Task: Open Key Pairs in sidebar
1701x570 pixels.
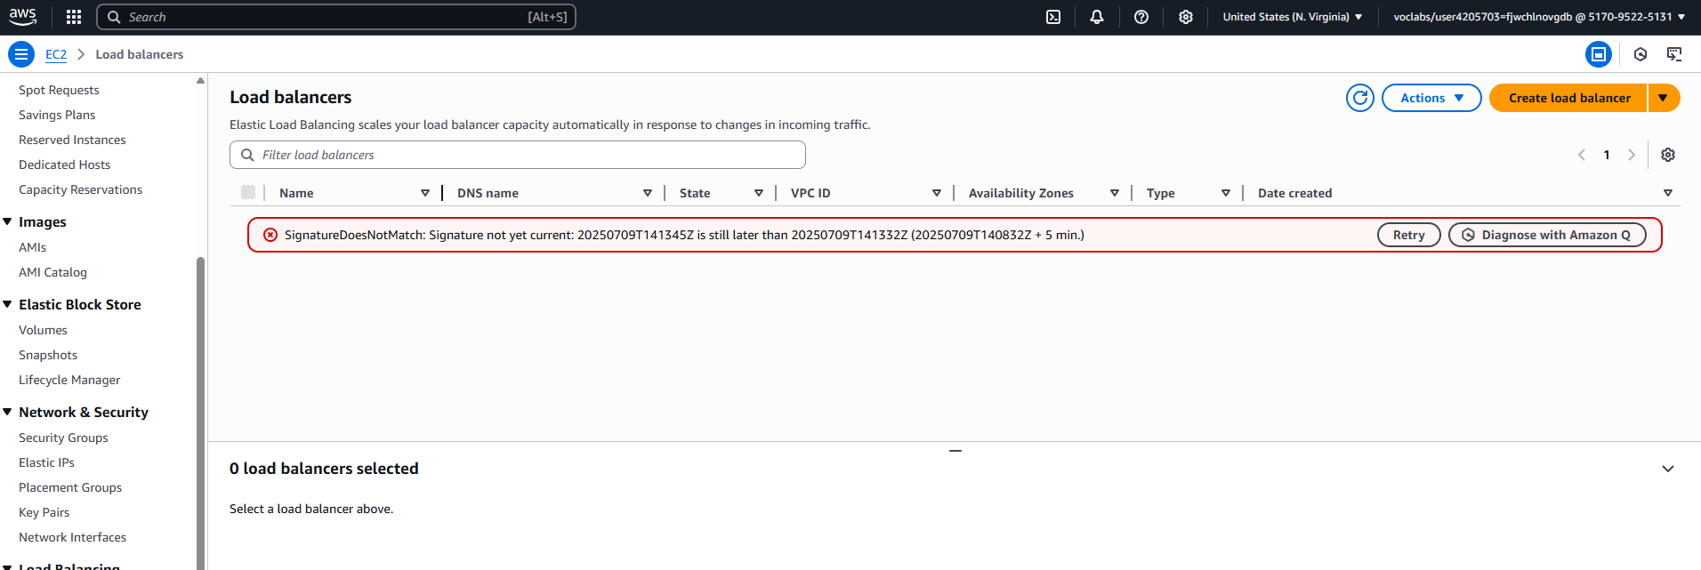Action: click(x=44, y=512)
